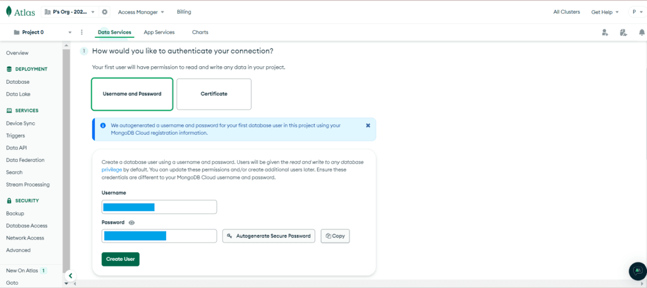Viewport: 647px width, 288px height.
Task: Collapse the left sidebar with chevron
Action: coord(70,275)
